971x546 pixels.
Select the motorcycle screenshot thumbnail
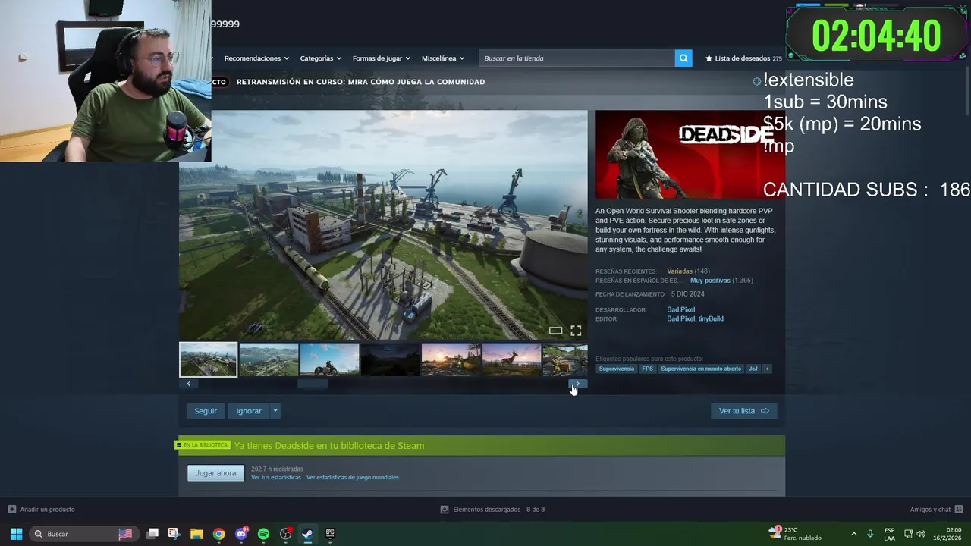(329, 359)
